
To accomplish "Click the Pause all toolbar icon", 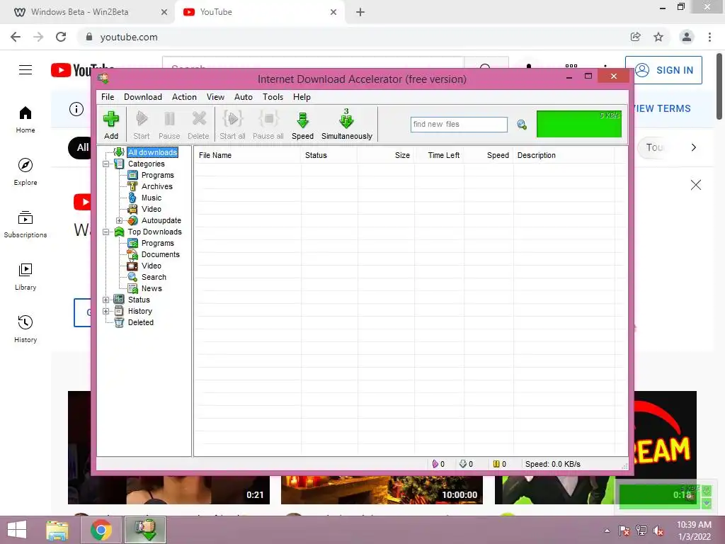I will click(x=268, y=124).
